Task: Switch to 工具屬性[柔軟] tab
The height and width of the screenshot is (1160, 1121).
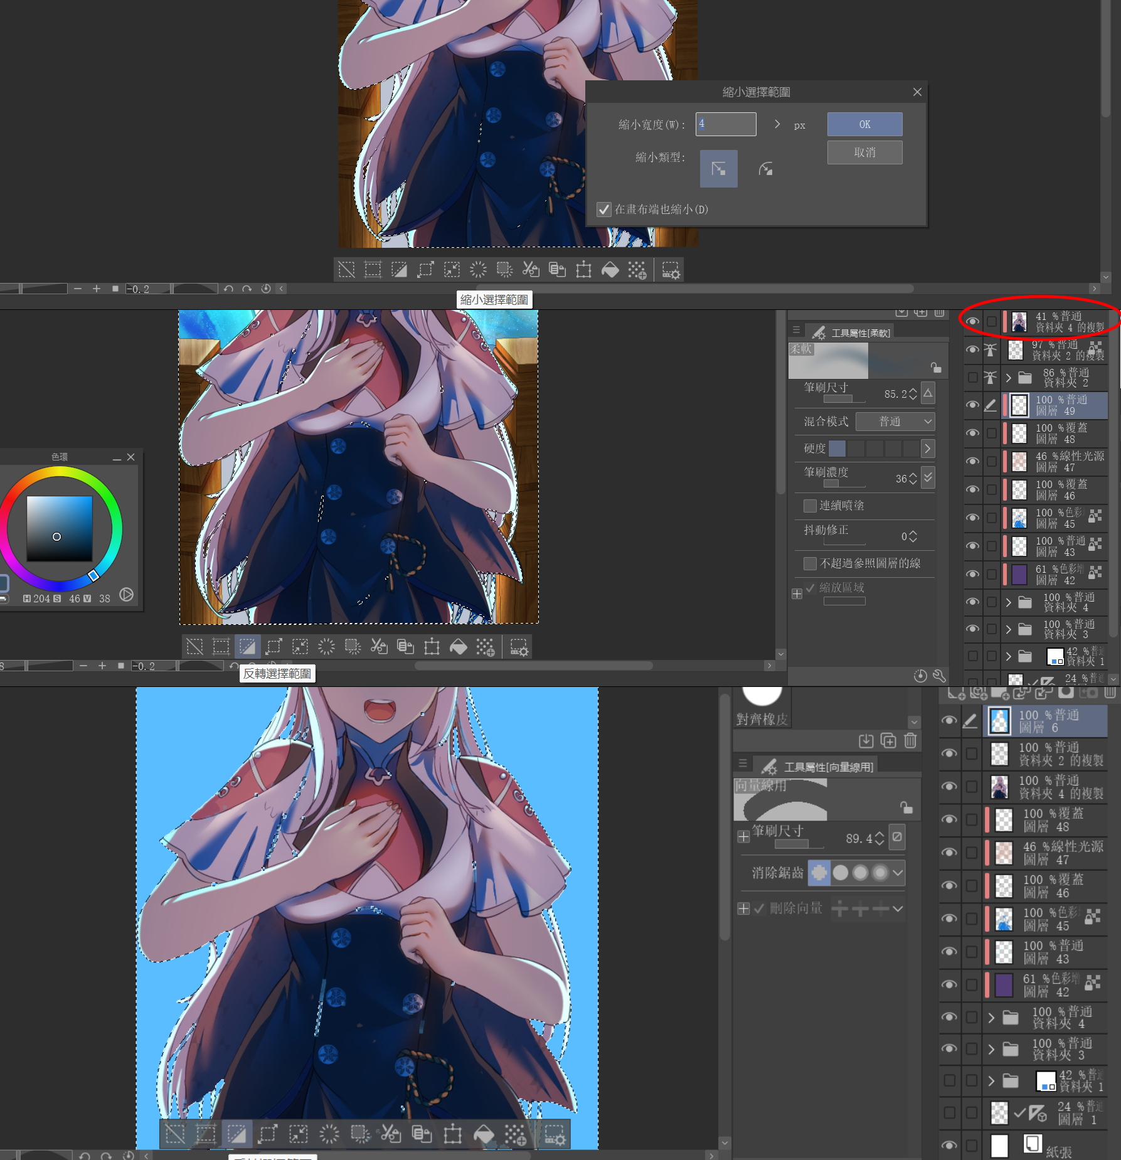Action: [x=851, y=333]
